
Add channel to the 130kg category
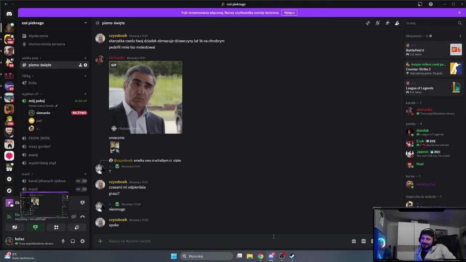pyautogui.click(x=86, y=76)
